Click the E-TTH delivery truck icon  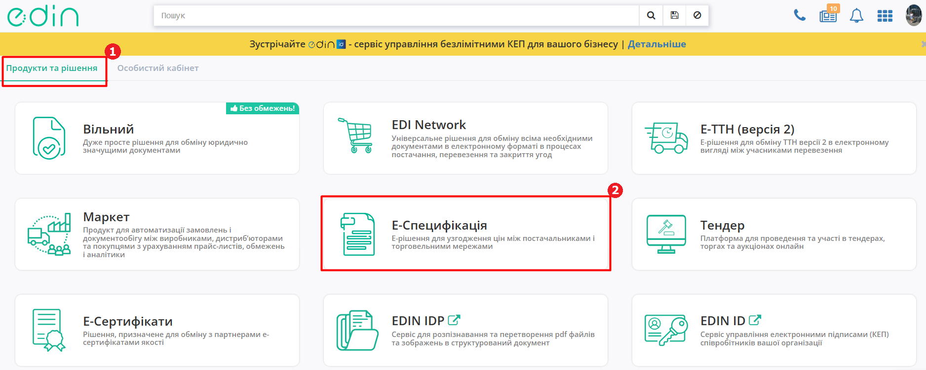click(666, 138)
